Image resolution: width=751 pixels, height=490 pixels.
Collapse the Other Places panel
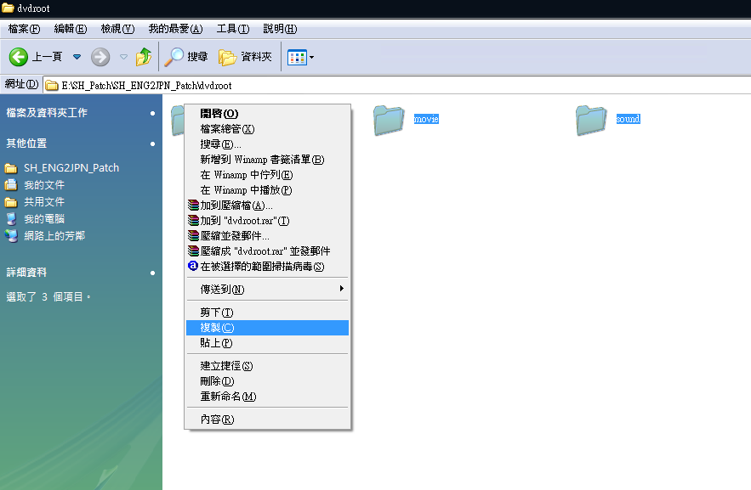152,144
